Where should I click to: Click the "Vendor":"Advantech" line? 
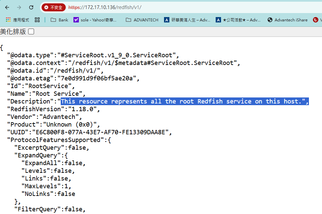(x=45, y=117)
